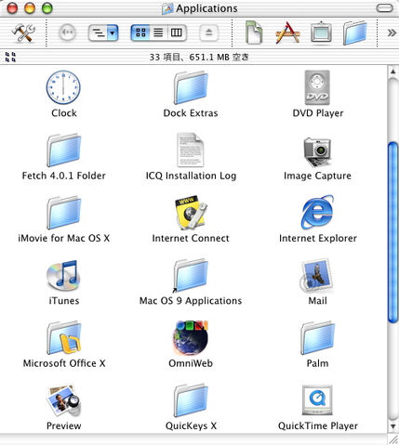
Task: Open the Mac OS 9 Applications alias folder
Action: (x=191, y=276)
